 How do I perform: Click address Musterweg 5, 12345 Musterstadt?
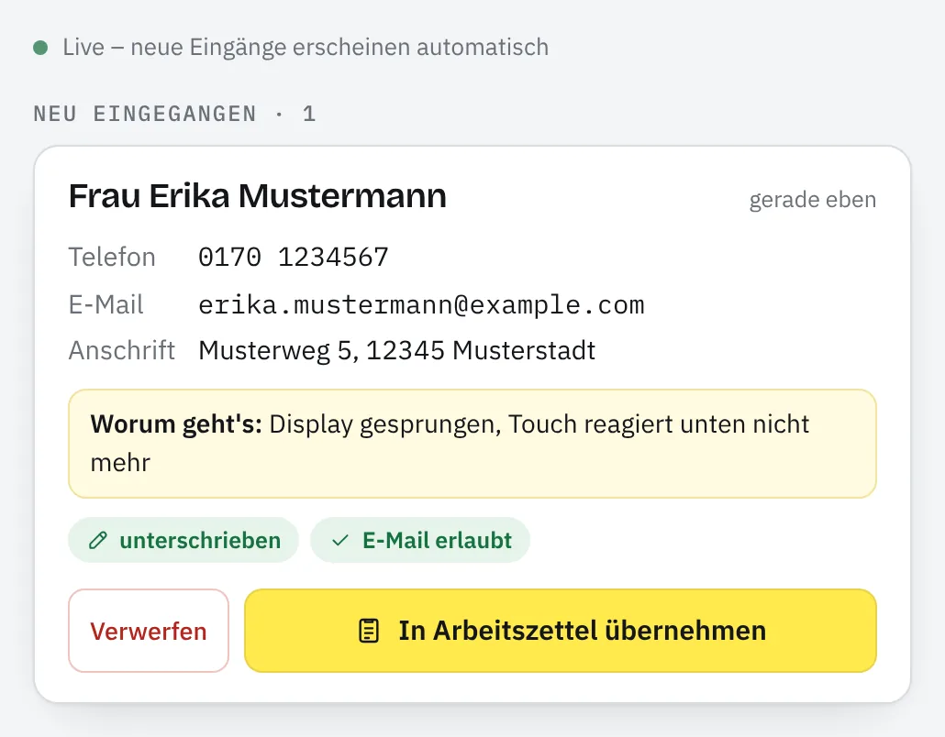pos(396,350)
